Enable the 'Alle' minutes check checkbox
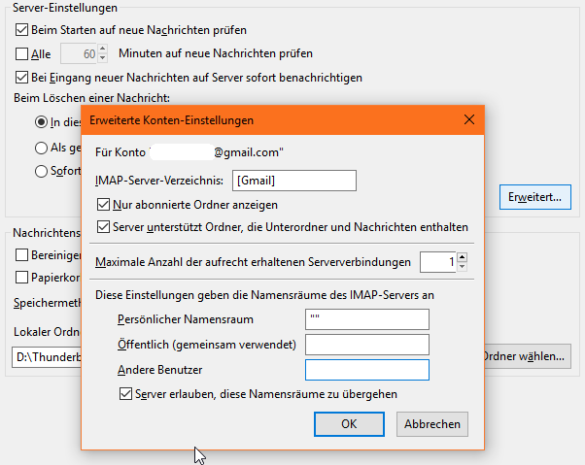Image resolution: width=585 pixels, height=465 pixels. 21,53
